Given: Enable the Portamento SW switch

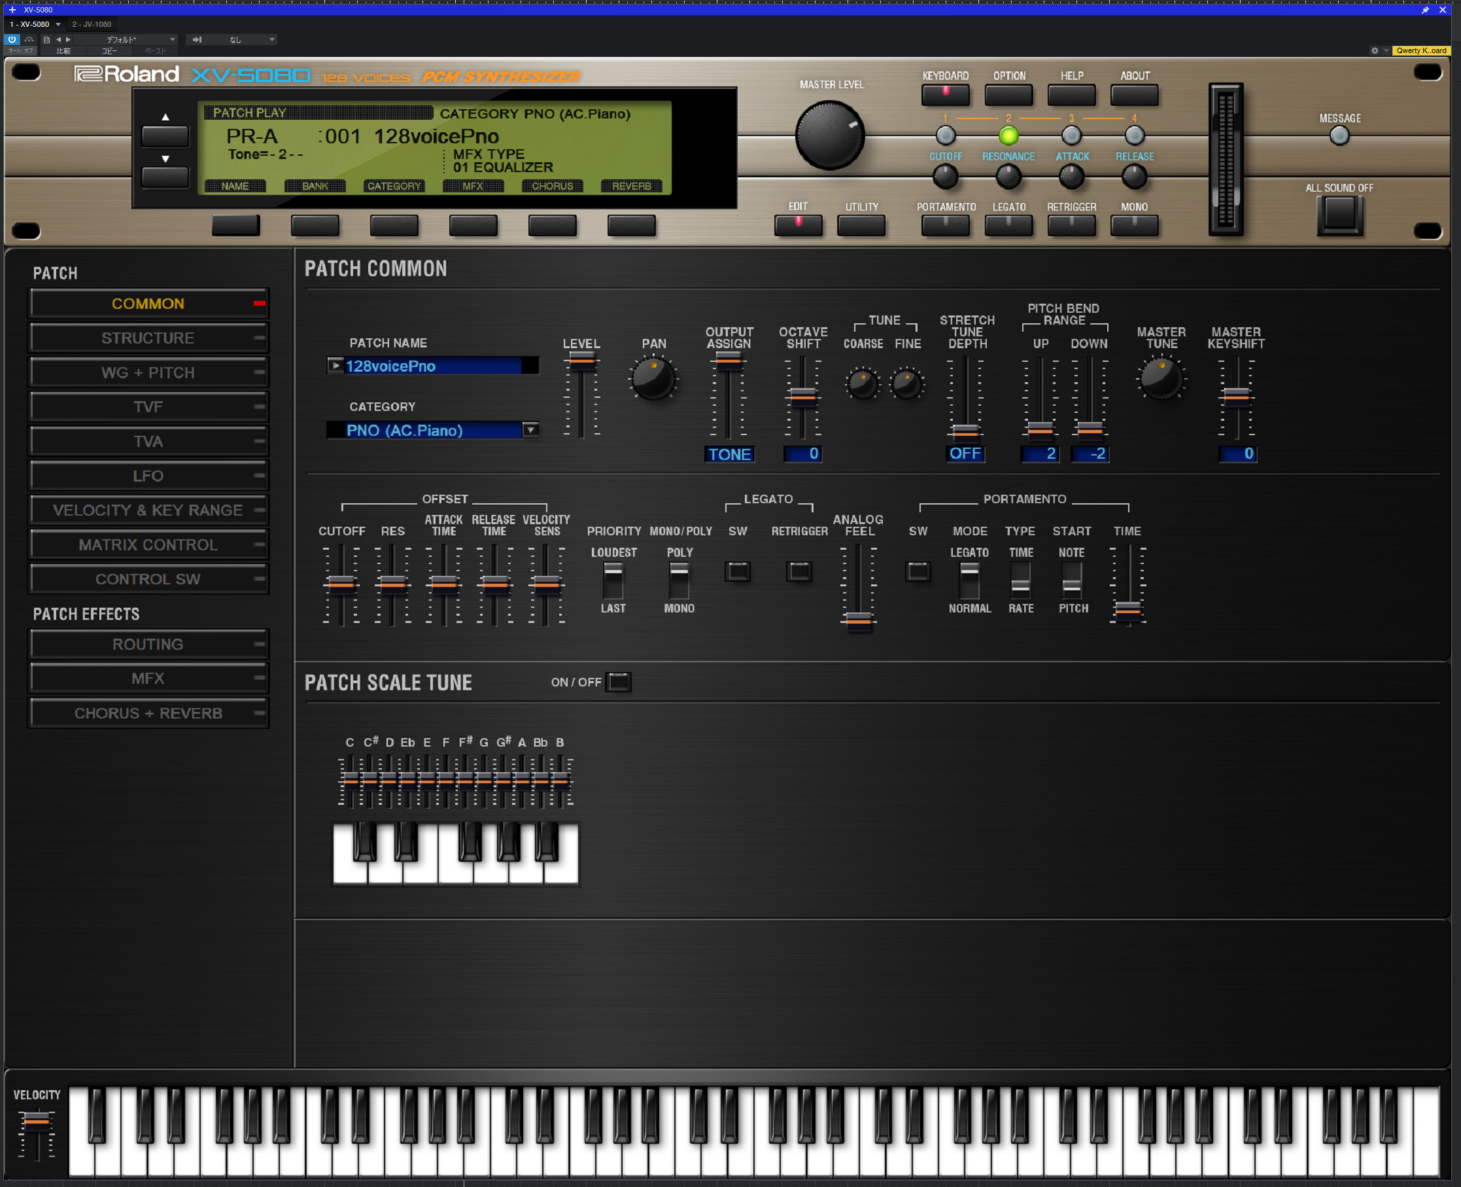Looking at the screenshot, I should (x=917, y=571).
